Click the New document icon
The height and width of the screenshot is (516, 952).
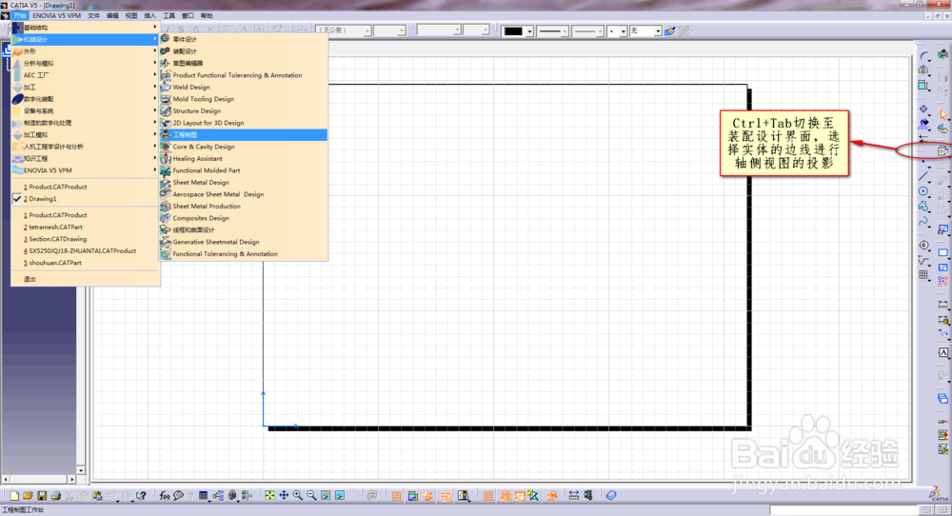point(14,496)
